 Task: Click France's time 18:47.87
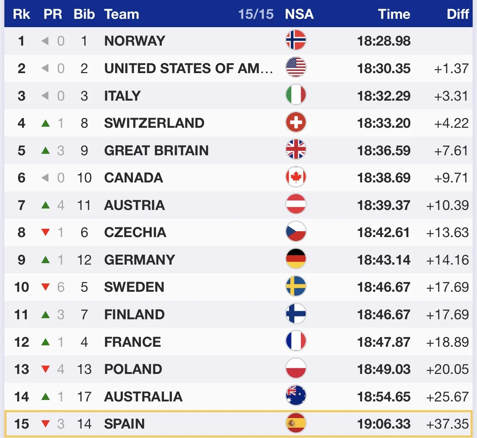pyautogui.click(x=383, y=342)
